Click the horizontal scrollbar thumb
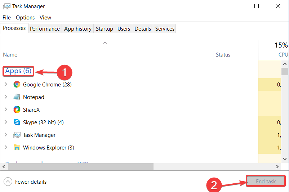This screenshot has width=289, height=192. [81, 166]
